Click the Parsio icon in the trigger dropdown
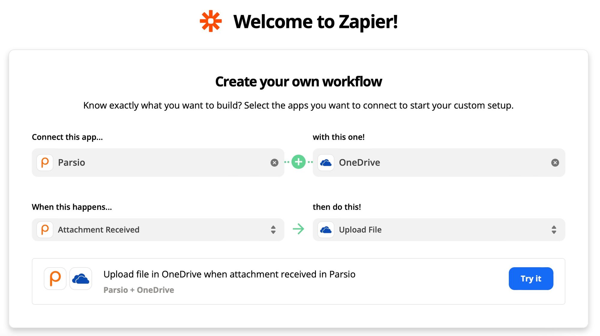This screenshot has height=336, width=600. [x=45, y=230]
